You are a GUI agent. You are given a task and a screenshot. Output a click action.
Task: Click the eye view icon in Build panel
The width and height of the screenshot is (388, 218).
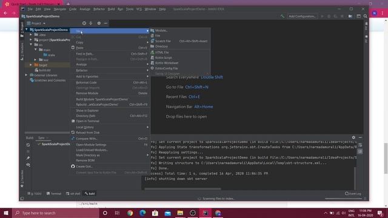pyautogui.click(x=28, y=165)
